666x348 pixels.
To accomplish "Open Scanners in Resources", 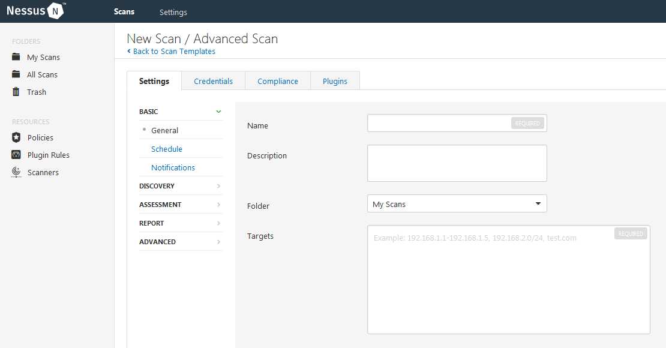I will (x=43, y=173).
